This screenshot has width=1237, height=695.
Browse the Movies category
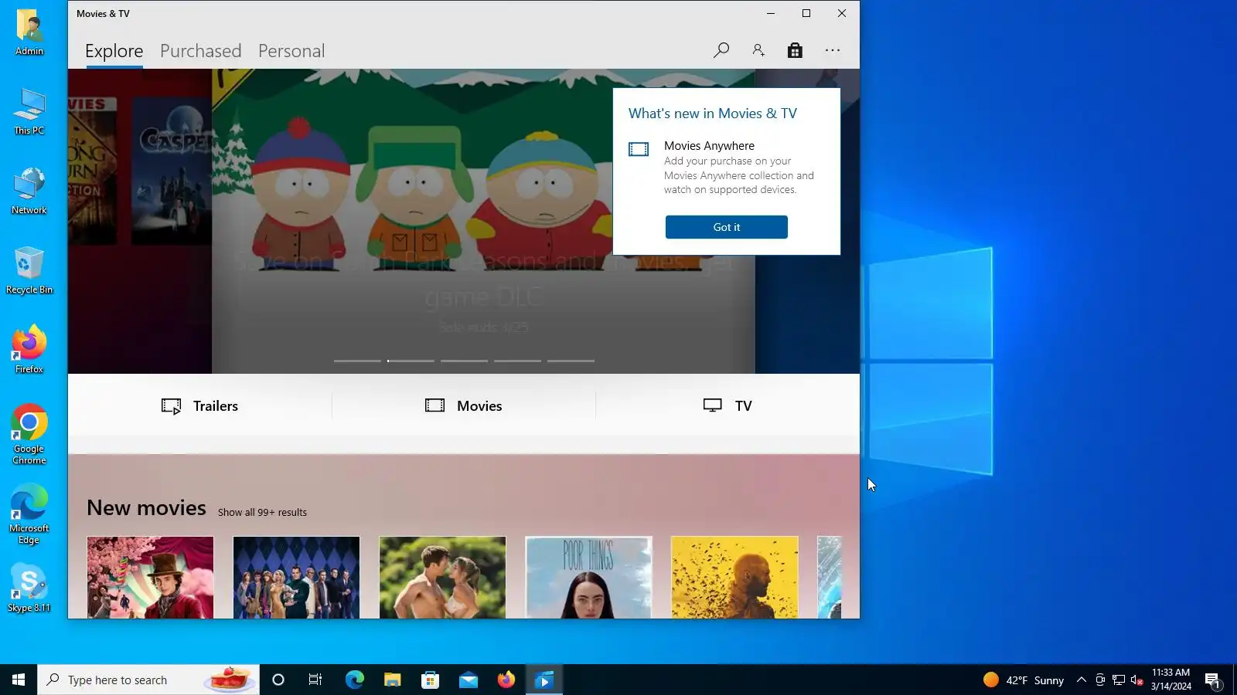tap(464, 406)
